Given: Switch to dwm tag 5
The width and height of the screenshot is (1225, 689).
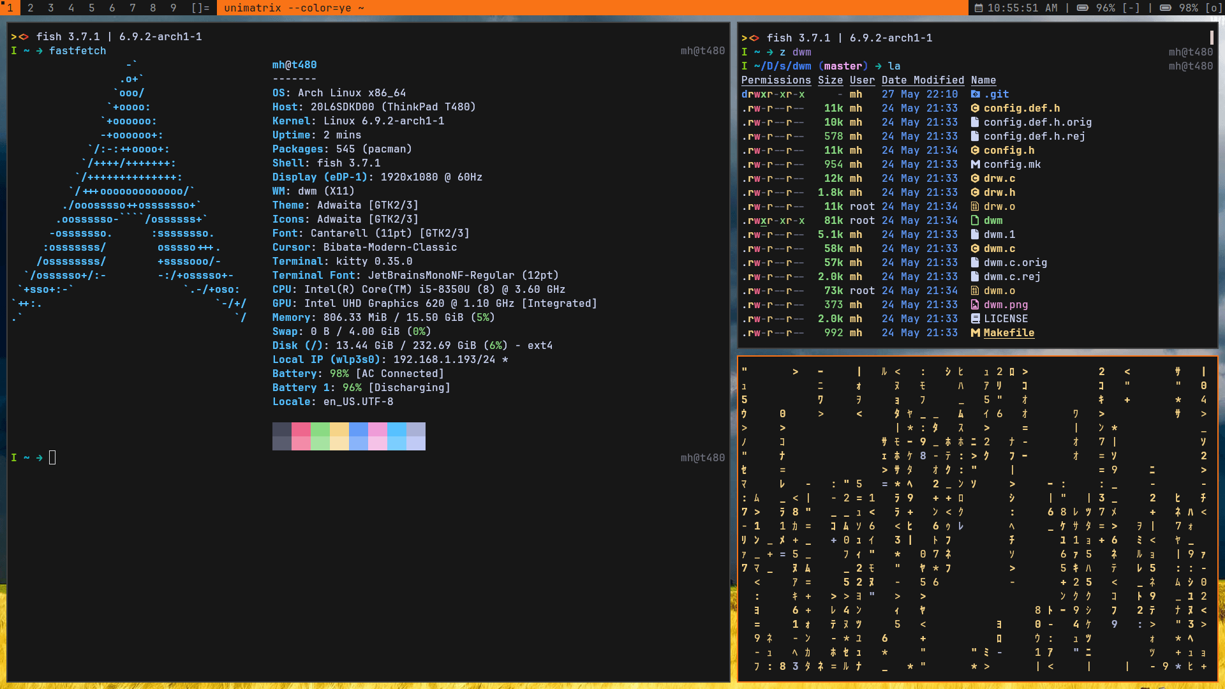Looking at the screenshot, I should (x=92, y=8).
